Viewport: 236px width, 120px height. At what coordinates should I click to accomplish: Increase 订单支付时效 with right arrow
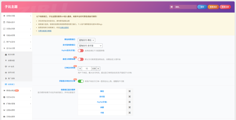click(98, 69)
